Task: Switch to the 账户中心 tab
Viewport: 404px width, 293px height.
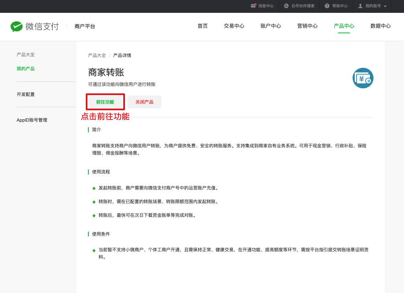Action: [271, 26]
